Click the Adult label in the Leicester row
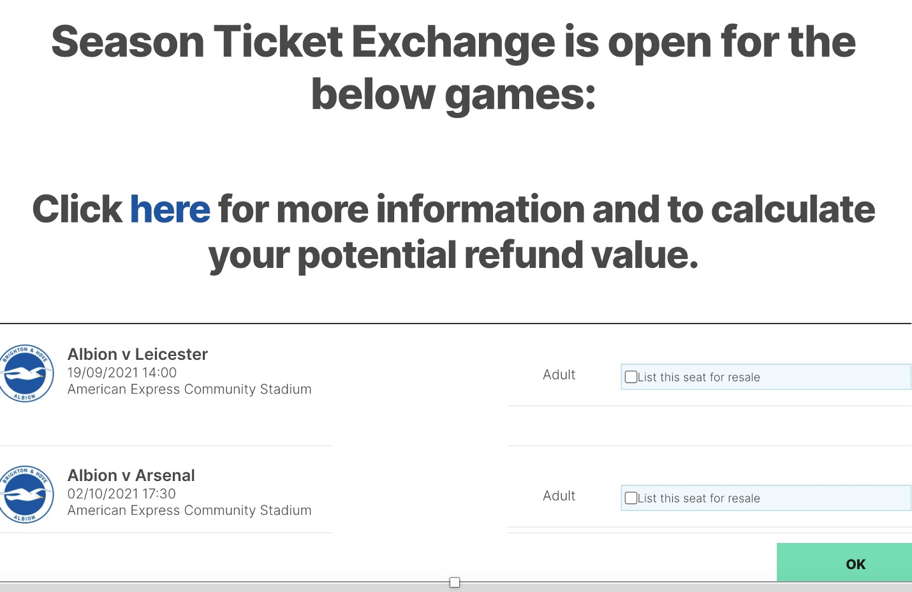The height and width of the screenshot is (592, 912). [x=559, y=375]
